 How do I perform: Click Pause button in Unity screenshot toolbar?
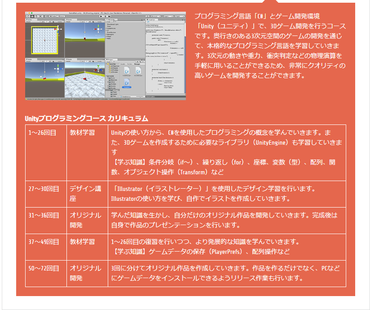pyautogui.click(x=105, y=16)
